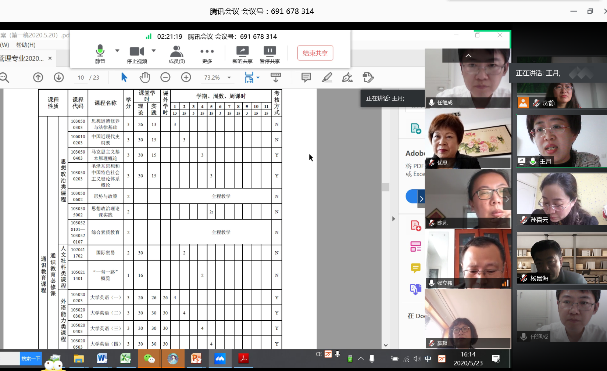Click 搜索一下 button in taskbar
Viewport: 607px width, 371px height.
point(31,359)
